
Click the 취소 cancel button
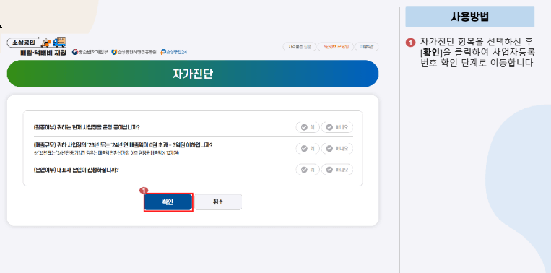point(218,202)
